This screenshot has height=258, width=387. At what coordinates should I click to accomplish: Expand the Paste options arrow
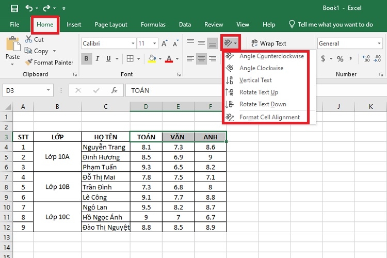coord(12,64)
